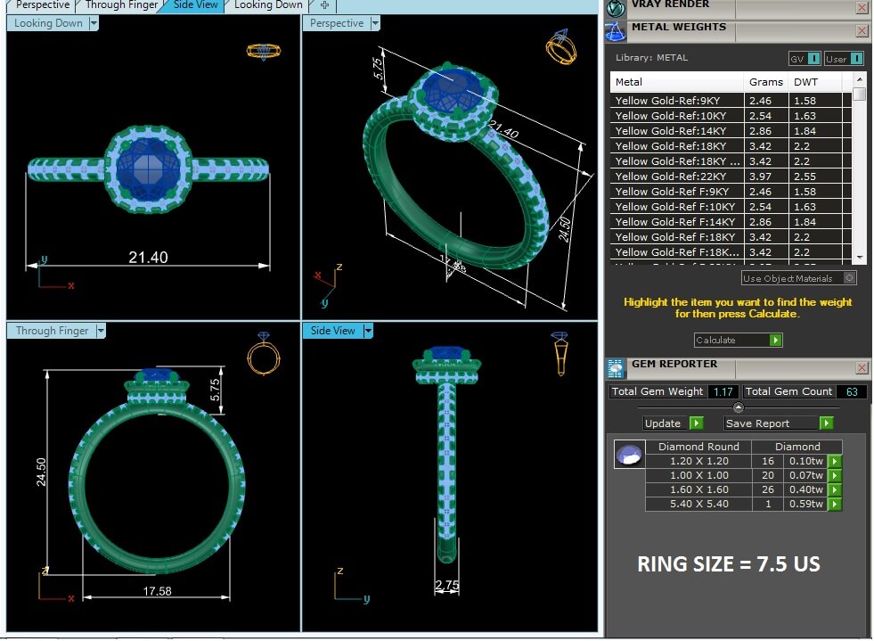This screenshot has width=874, height=641.
Task: Click the gem thumbnail icon in Gem Reporter
Action: pyautogui.click(x=630, y=455)
